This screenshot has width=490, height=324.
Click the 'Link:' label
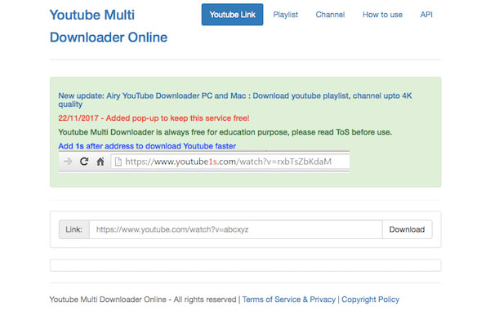[74, 229]
